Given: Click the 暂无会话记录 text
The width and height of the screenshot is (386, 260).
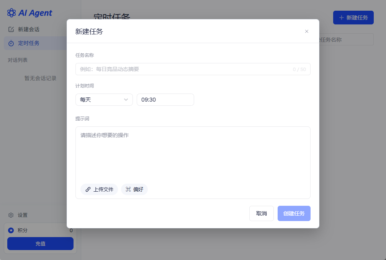Looking at the screenshot, I should (x=40, y=78).
